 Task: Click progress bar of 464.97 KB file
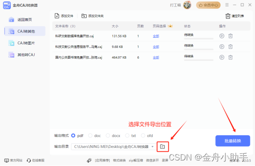coord(199,60)
